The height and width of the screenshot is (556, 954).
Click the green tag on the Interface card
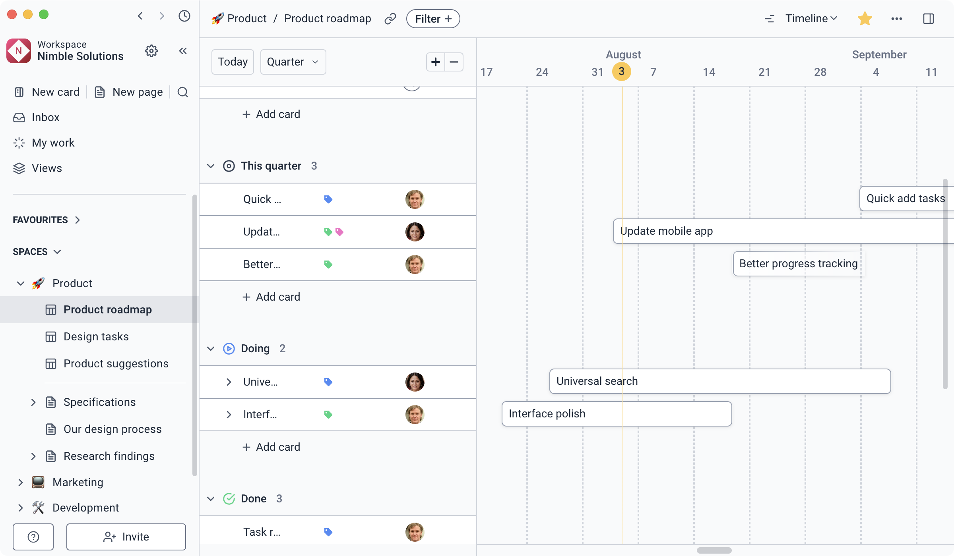pyautogui.click(x=328, y=414)
